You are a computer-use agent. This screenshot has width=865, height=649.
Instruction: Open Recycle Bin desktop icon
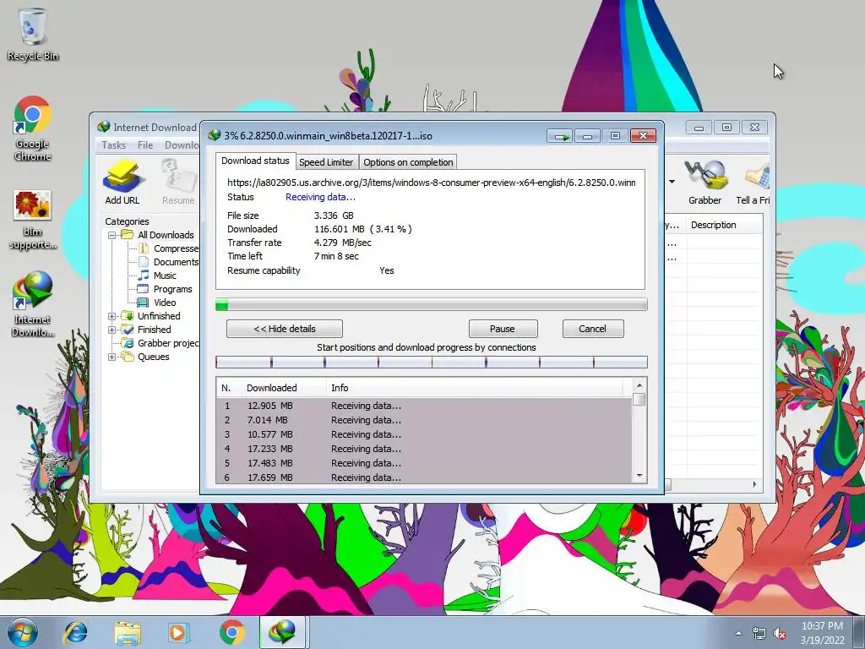tap(33, 34)
